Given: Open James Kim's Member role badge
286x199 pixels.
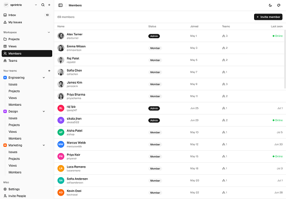Looking at the screenshot, I should (155, 84).
